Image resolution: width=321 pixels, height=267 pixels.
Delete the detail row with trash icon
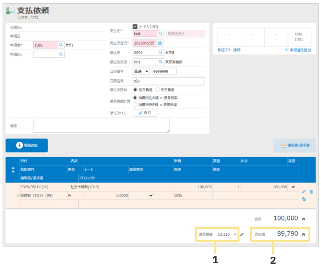(x=311, y=192)
